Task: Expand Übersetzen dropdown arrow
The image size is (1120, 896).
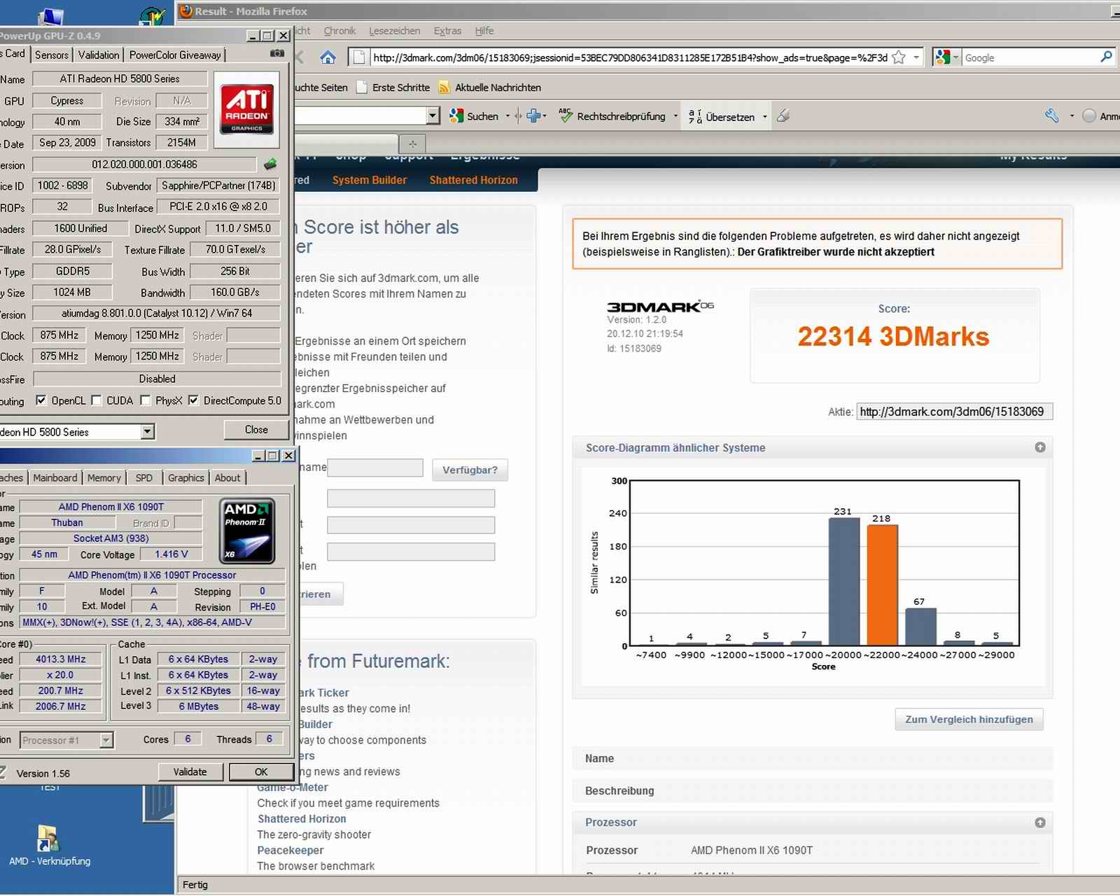Action: pos(764,116)
